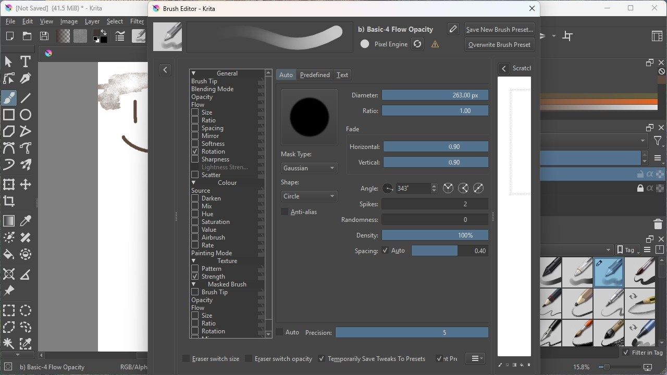Select the Rectangle tool
The image size is (667, 375).
[x=9, y=115]
